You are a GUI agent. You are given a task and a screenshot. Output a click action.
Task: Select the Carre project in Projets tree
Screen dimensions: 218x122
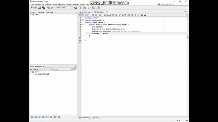pos(37,15)
